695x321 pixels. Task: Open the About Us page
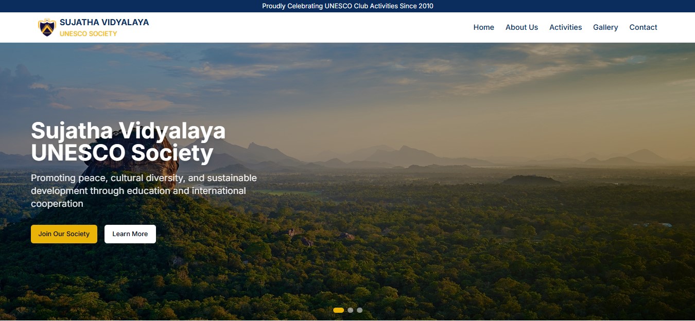click(522, 27)
